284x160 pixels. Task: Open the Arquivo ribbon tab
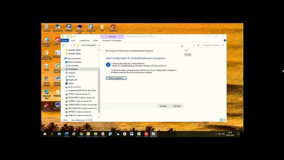[65, 40]
